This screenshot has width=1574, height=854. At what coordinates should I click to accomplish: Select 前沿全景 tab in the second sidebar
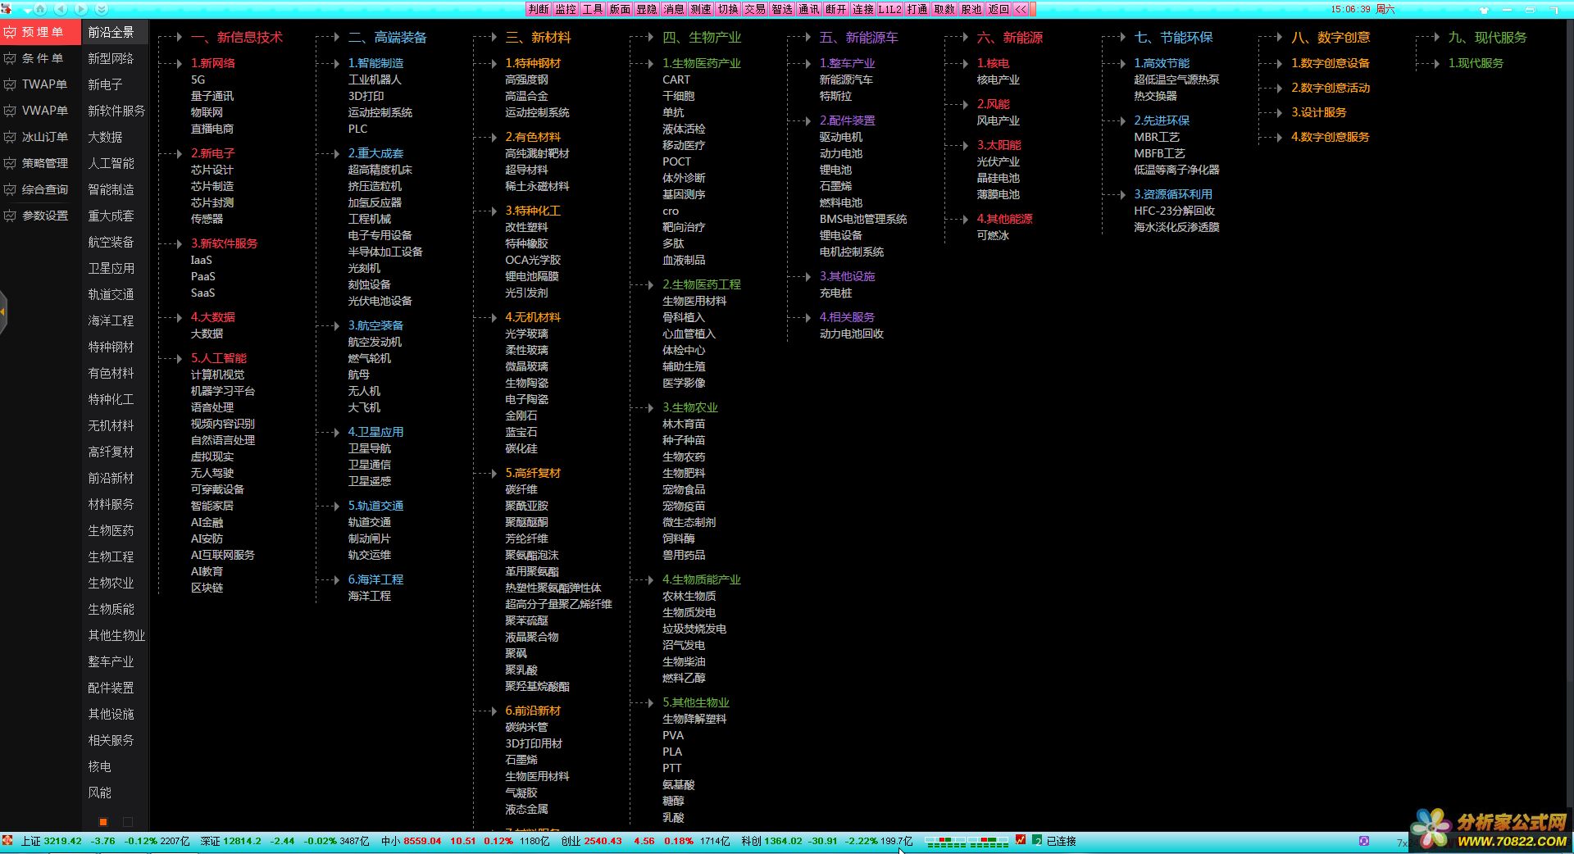pyautogui.click(x=116, y=32)
